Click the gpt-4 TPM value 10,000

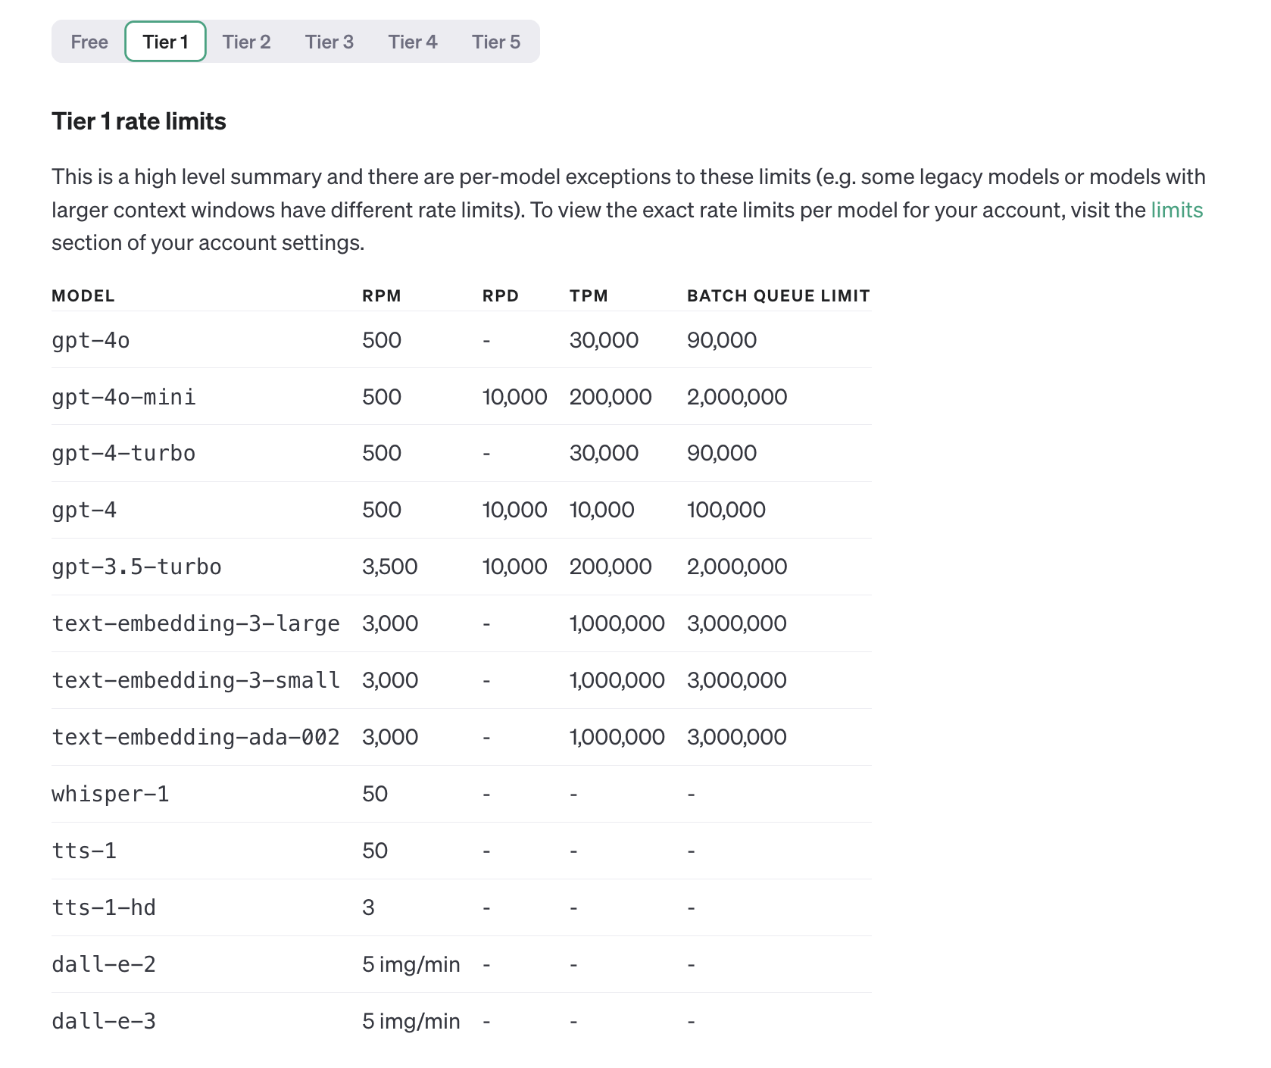(602, 510)
